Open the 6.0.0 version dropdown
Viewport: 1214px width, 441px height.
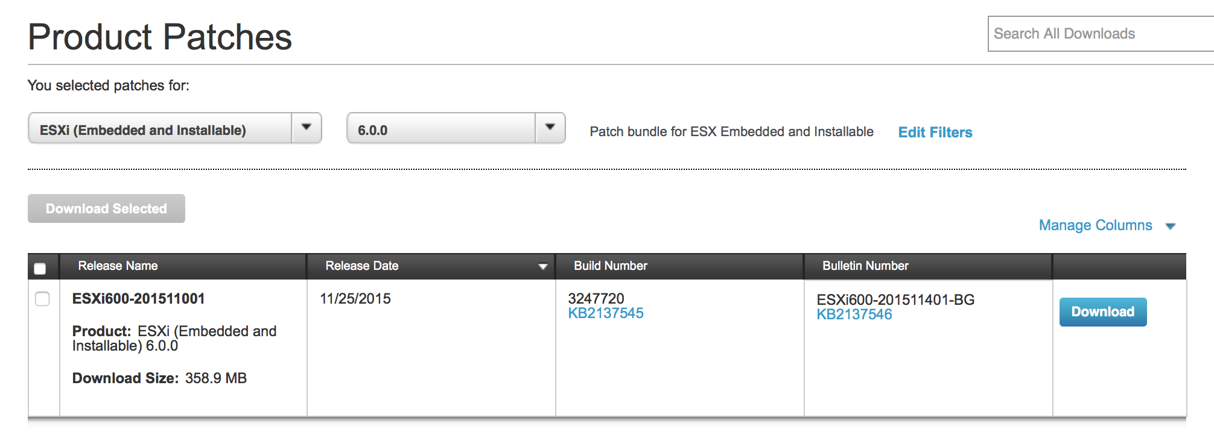456,128
